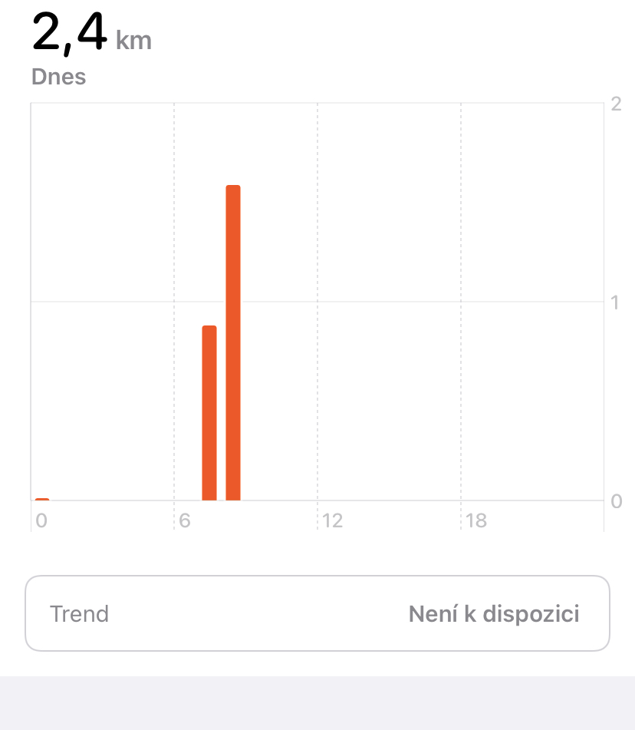Viewport: 635px width, 730px height.
Task: Tap the empty chart area between 0 and 6
Action: tap(102, 302)
